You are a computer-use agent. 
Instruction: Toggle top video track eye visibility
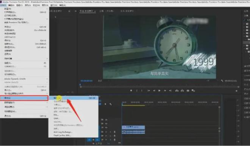click(106, 120)
